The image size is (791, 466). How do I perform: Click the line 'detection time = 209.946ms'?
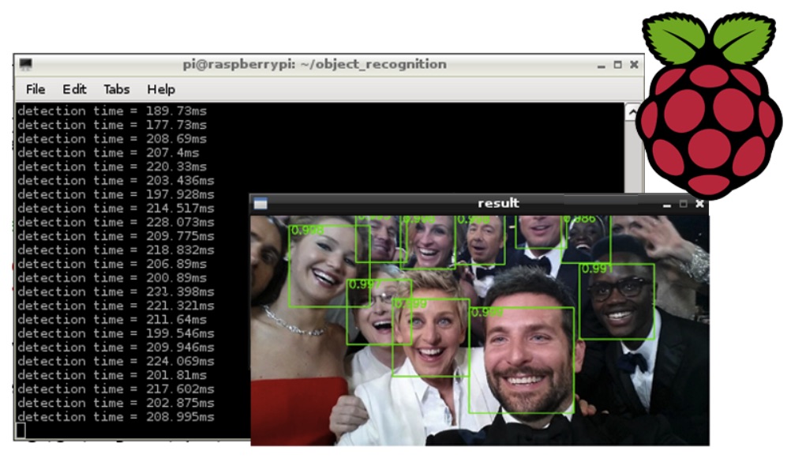pos(116,347)
